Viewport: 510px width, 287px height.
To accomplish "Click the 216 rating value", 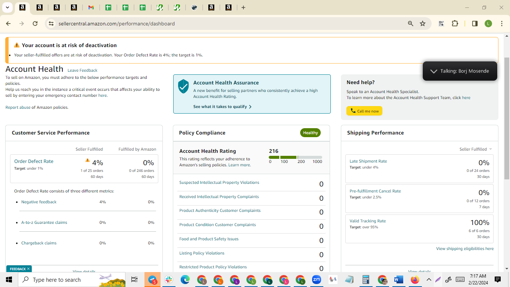I will click(x=274, y=151).
